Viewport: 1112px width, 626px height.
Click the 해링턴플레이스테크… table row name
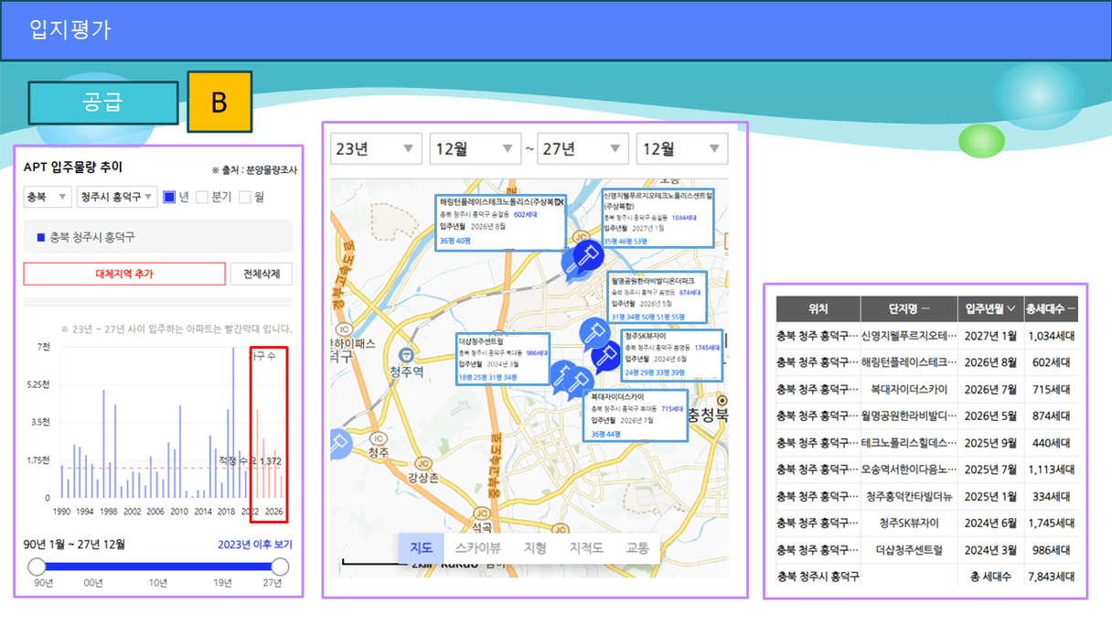[x=908, y=362]
